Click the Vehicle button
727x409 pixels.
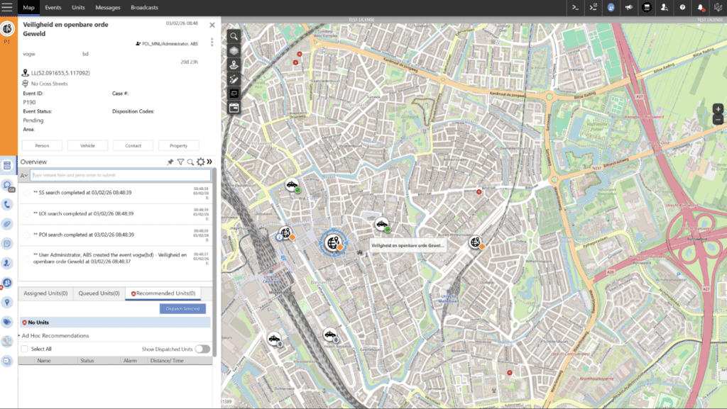click(x=87, y=145)
